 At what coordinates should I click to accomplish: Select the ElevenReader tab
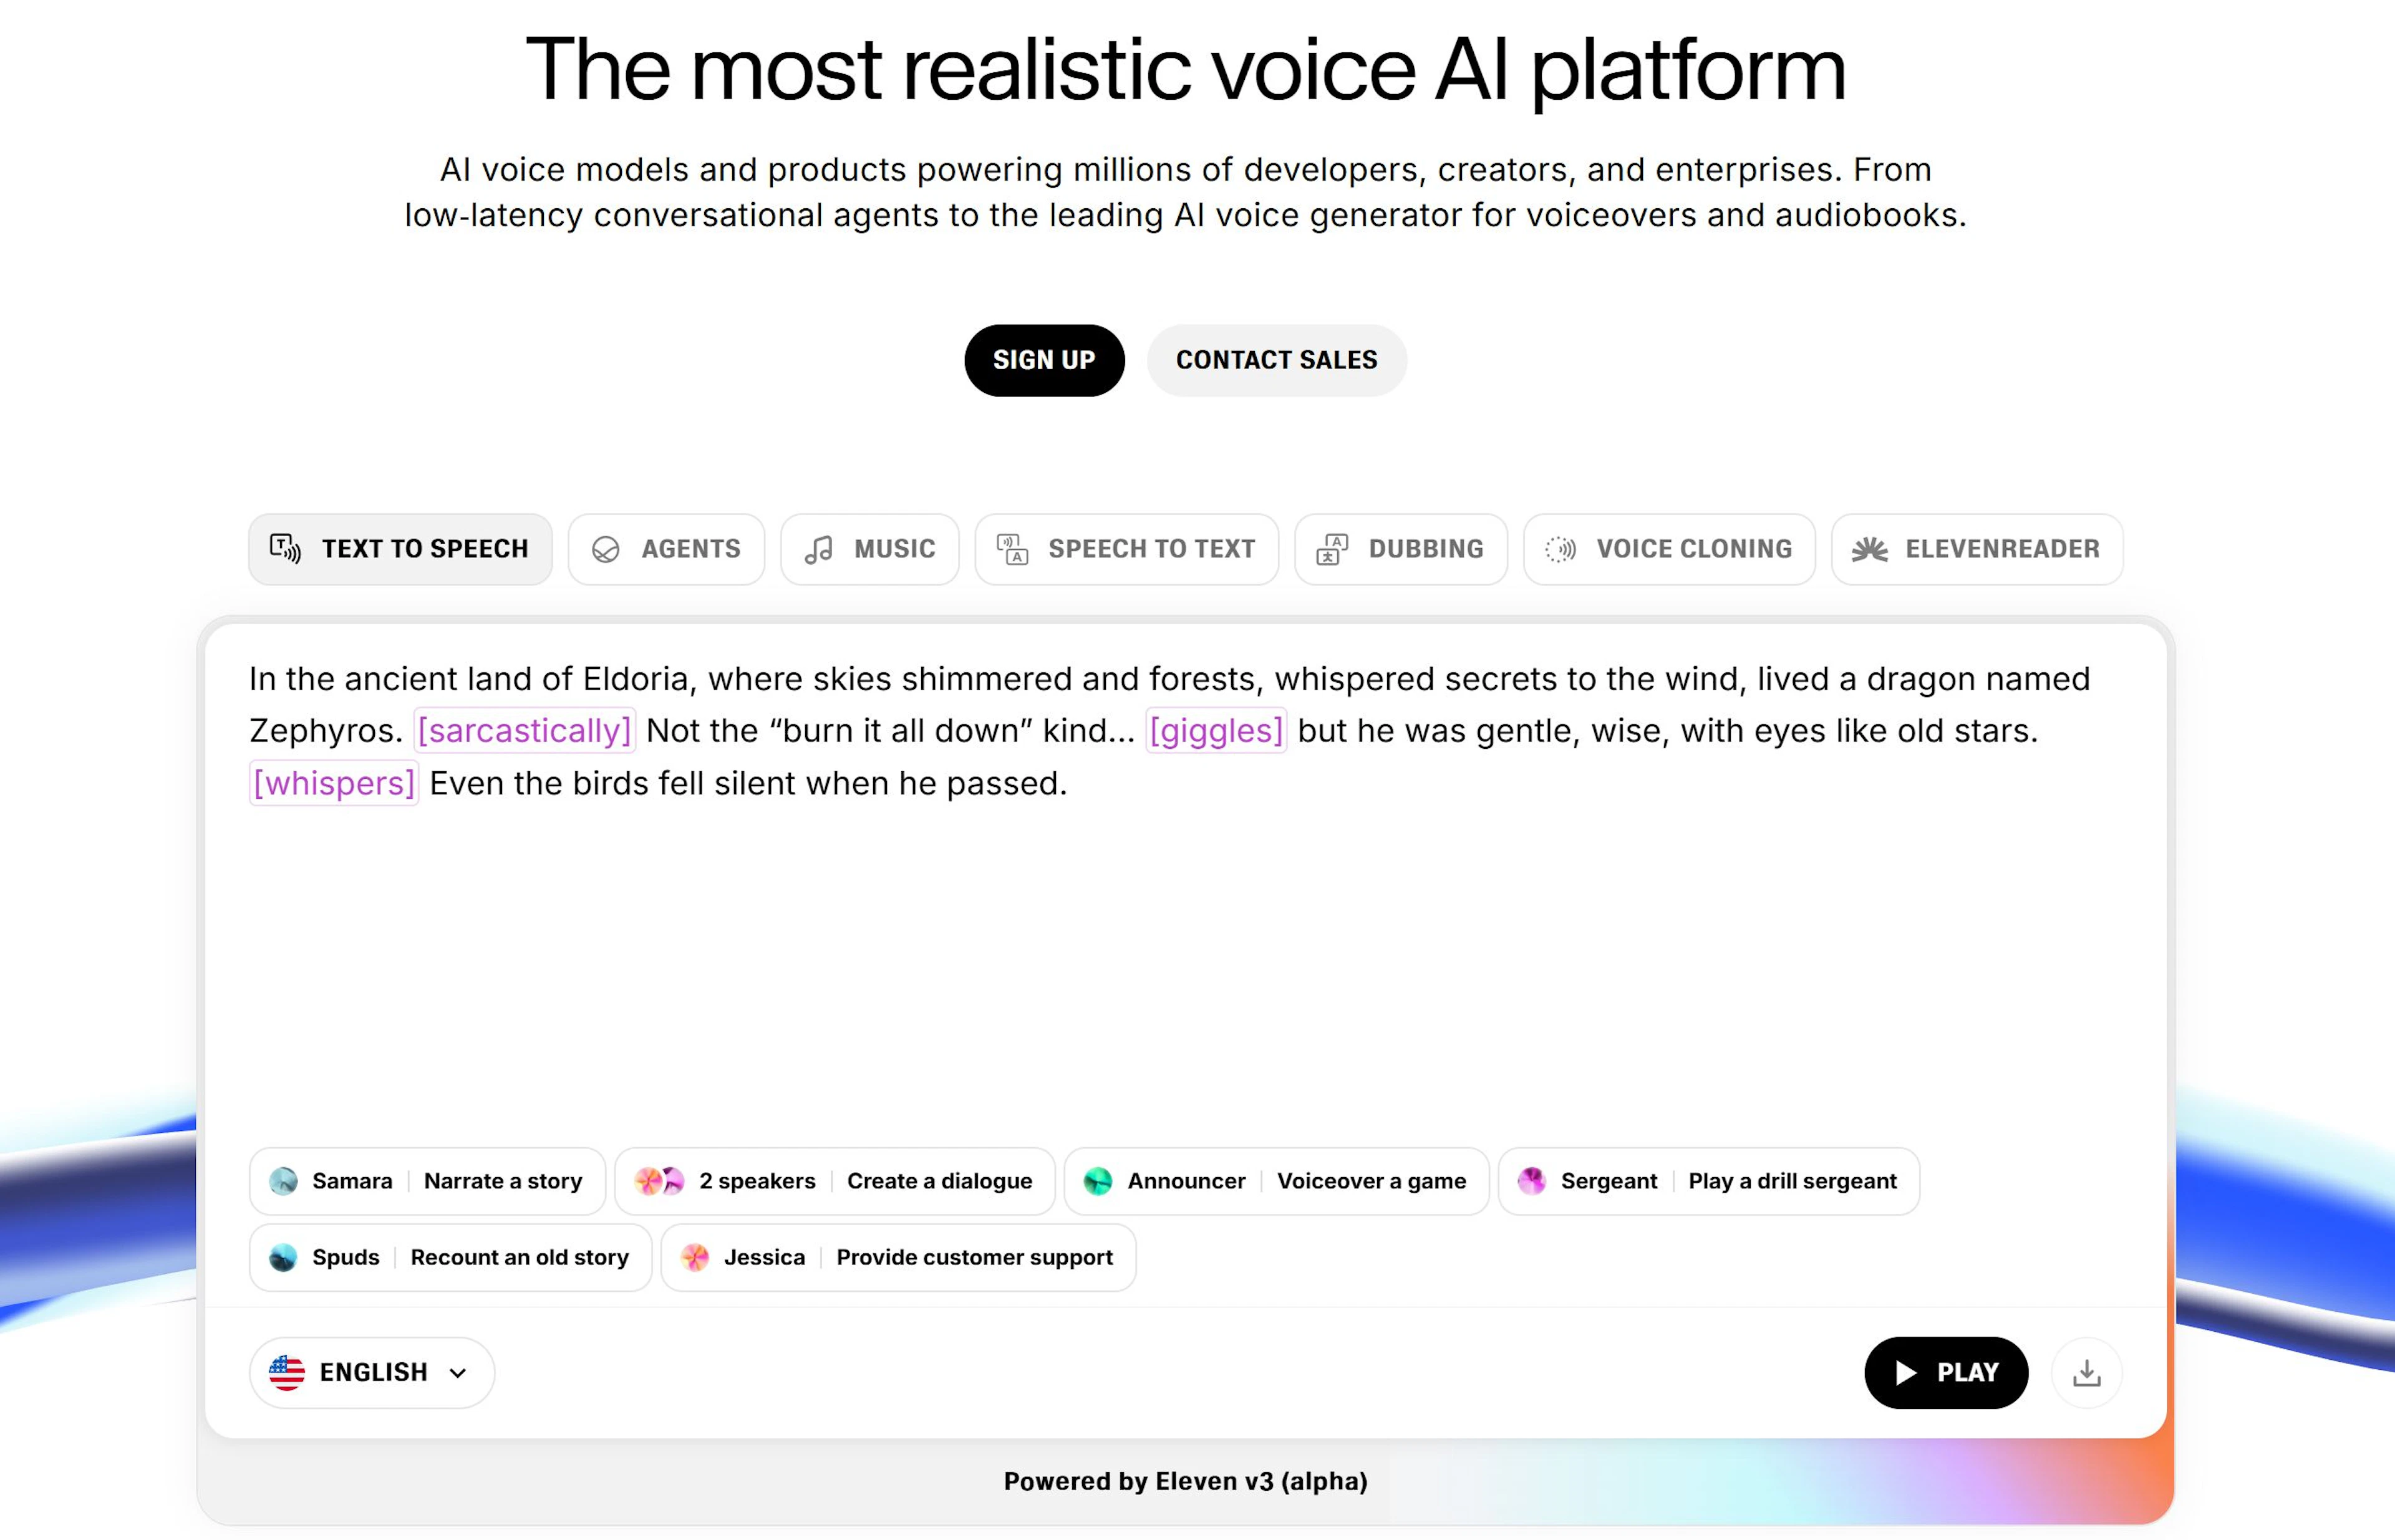pos(1977,549)
